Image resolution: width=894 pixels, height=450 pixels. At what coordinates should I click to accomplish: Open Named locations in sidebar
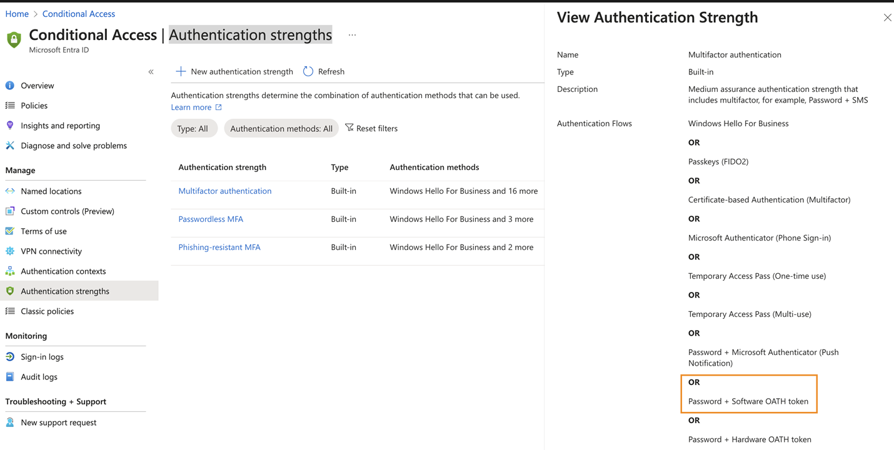pyautogui.click(x=51, y=191)
